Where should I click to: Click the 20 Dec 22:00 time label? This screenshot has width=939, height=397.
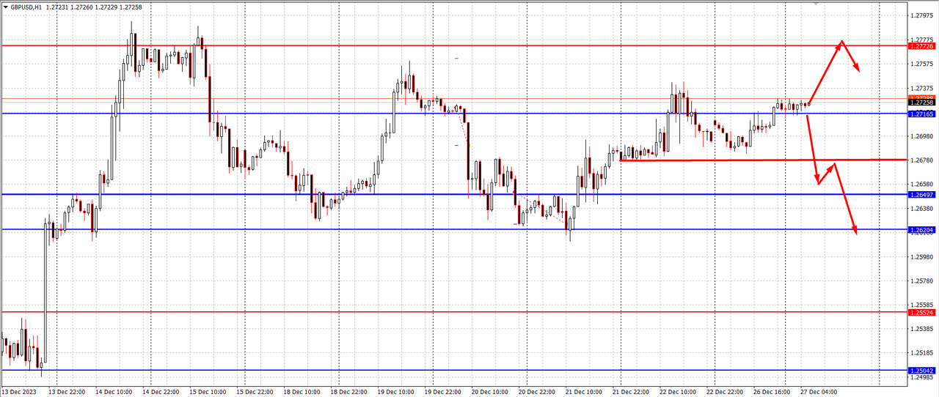pos(536,392)
